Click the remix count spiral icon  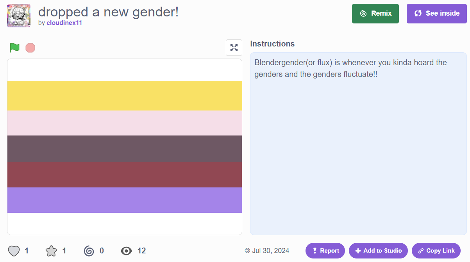(x=89, y=251)
